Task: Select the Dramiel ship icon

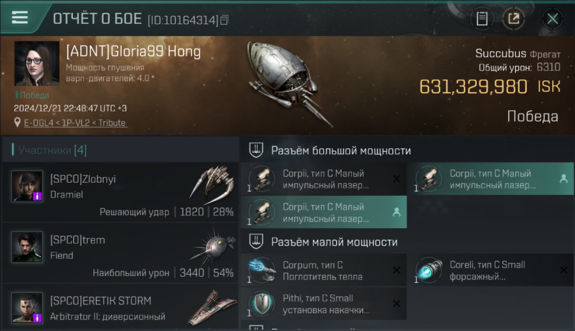Action: [212, 182]
